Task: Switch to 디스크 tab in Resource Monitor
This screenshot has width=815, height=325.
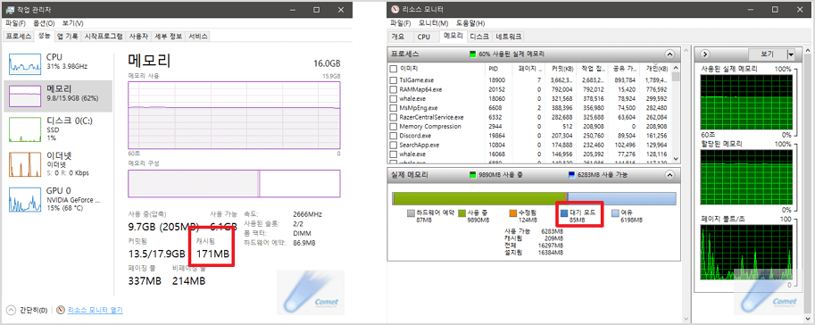Action: (478, 37)
